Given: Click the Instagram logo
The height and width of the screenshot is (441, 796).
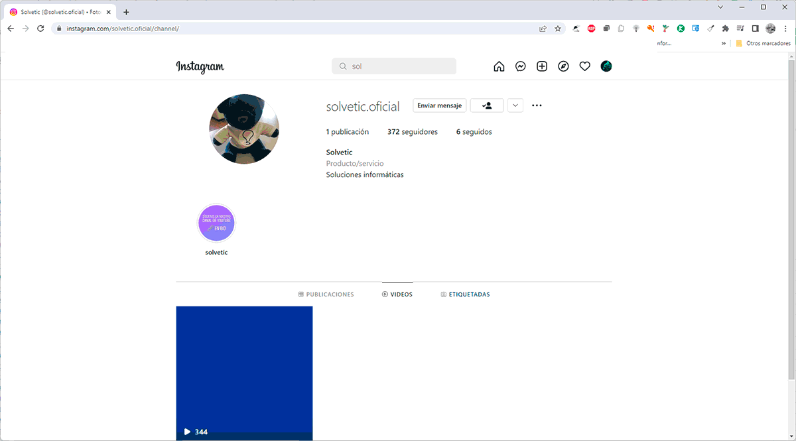Looking at the screenshot, I should [200, 66].
